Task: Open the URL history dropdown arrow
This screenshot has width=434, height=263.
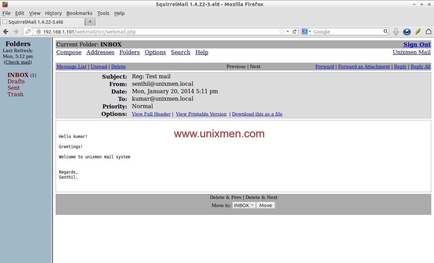Action: tap(288, 32)
